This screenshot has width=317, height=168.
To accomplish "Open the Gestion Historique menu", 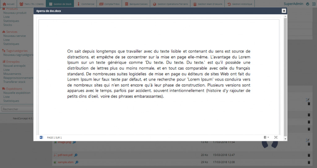I will [x=240, y=4].
